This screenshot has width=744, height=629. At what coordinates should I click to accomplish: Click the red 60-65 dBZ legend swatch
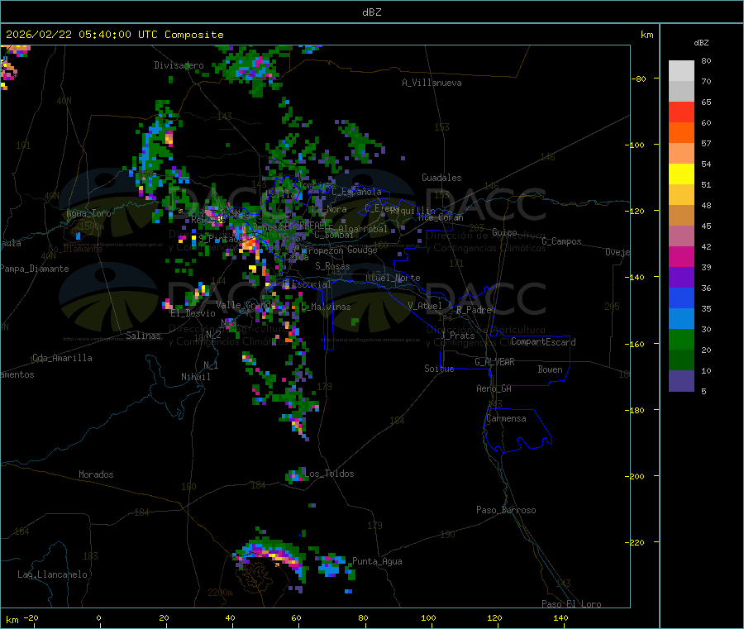(x=681, y=112)
